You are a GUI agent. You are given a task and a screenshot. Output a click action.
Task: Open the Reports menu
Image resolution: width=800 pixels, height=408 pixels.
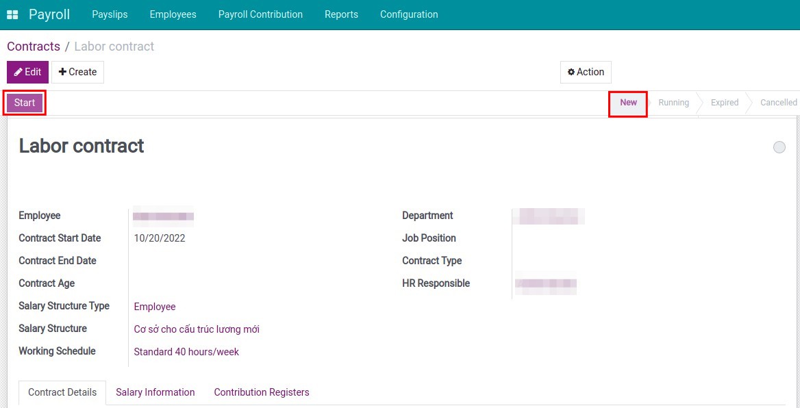tap(341, 14)
